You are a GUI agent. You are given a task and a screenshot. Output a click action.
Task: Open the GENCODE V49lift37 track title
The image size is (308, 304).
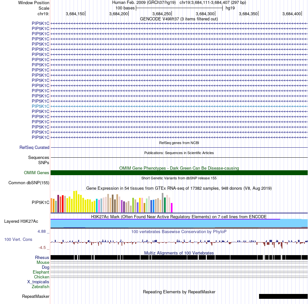[179, 19]
